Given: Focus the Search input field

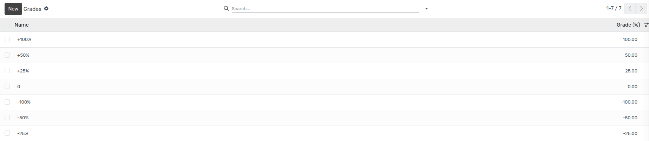Looking at the screenshot, I should (325, 8).
